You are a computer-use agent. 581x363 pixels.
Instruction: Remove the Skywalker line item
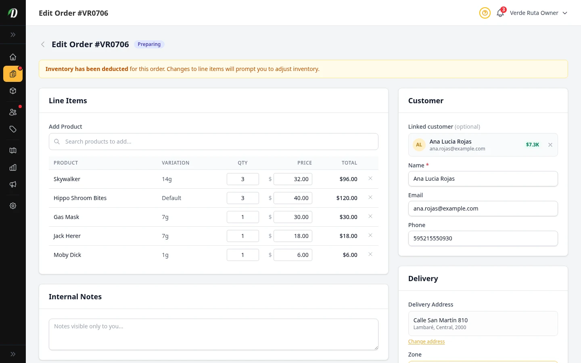tap(370, 179)
